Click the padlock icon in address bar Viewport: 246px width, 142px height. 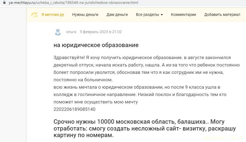[x=4, y=3]
